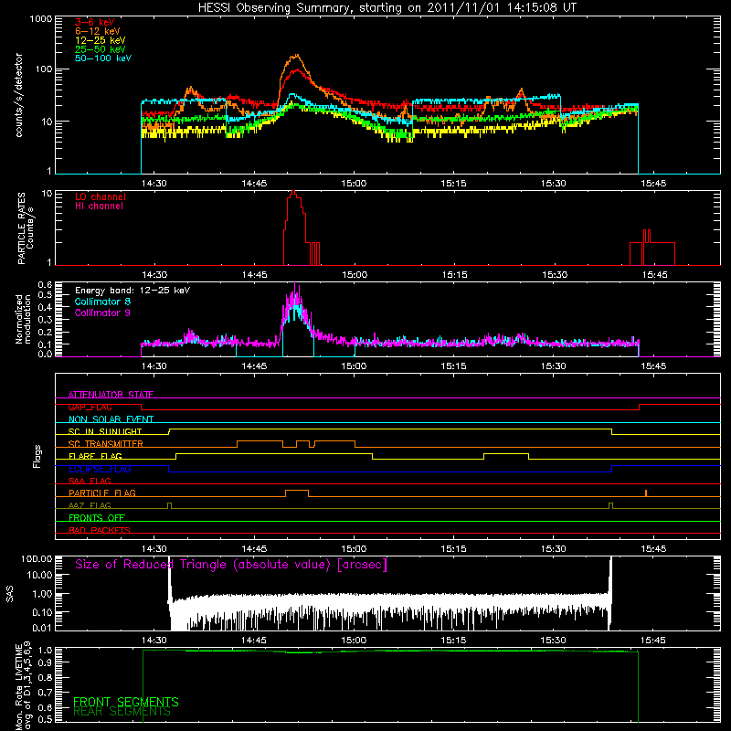Click the LO channel legend label
This screenshot has height=731, width=731.
pos(101,196)
